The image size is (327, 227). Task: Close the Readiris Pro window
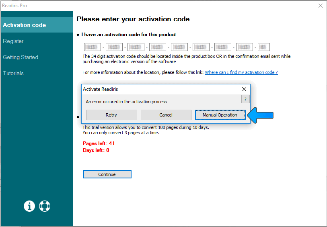pos(321,6)
